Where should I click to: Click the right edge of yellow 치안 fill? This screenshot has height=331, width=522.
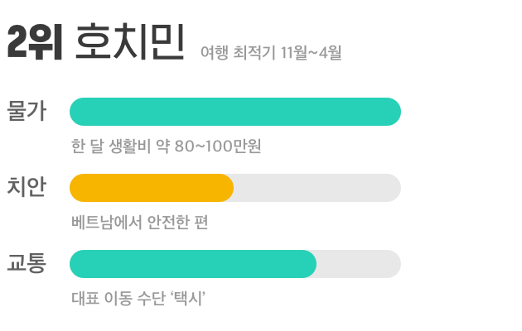click(x=230, y=188)
